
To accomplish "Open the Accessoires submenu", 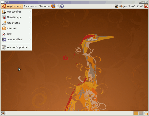I will coord(16,12).
